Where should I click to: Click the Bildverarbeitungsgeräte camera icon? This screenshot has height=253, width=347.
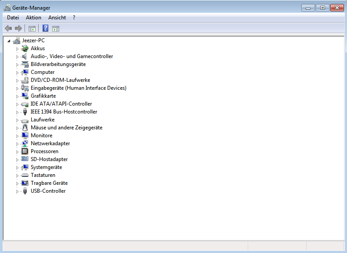pos(25,64)
